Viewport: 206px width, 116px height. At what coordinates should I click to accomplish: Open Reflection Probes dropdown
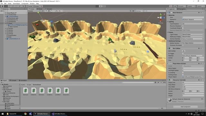click(x=193, y=36)
